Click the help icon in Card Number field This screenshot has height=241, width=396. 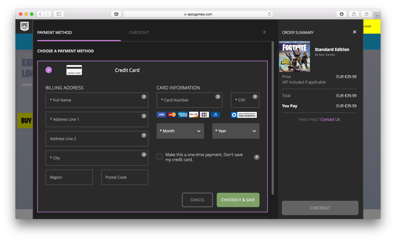click(x=218, y=97)
